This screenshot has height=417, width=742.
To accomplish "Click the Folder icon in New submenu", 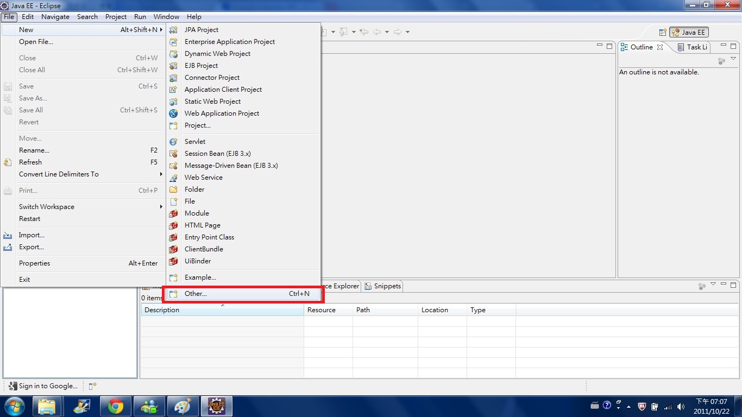I will tap(173, 189).
